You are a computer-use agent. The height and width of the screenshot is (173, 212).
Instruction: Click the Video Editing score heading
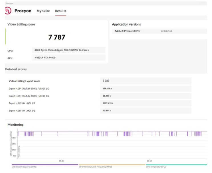21,24
